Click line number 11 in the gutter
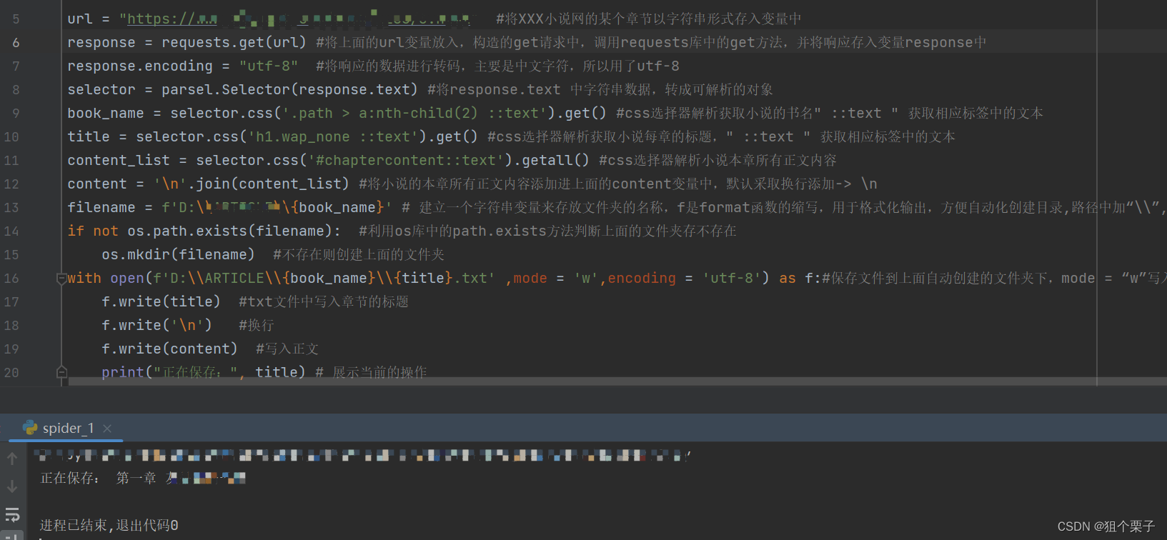Image resolution: width=1167 pixels, height=540 pixels. 11,161
